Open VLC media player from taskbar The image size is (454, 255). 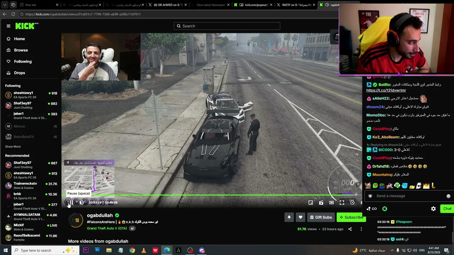point(144,250)
